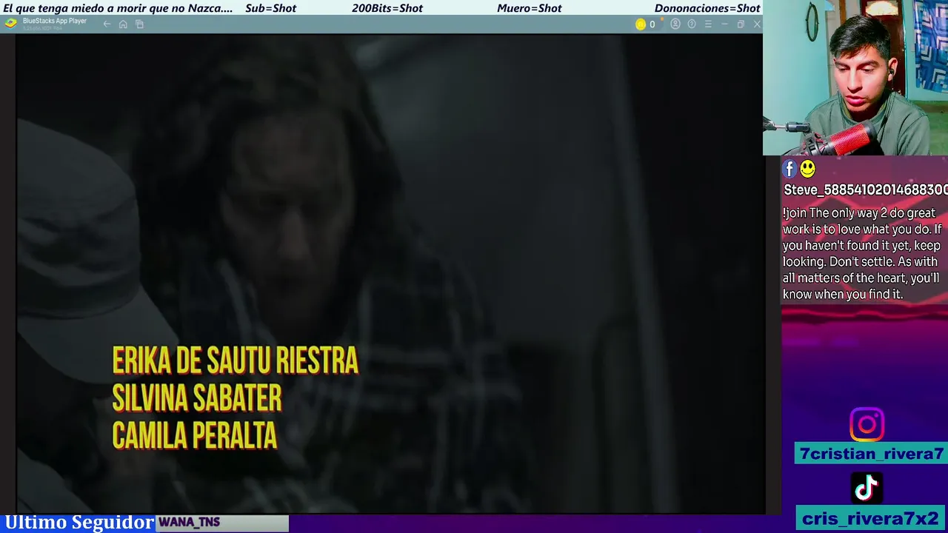Click the 'BlueStacks App Player' window title
Image resolution: width=948 pixels, height=533 pixels.
[x=55, y=21]
